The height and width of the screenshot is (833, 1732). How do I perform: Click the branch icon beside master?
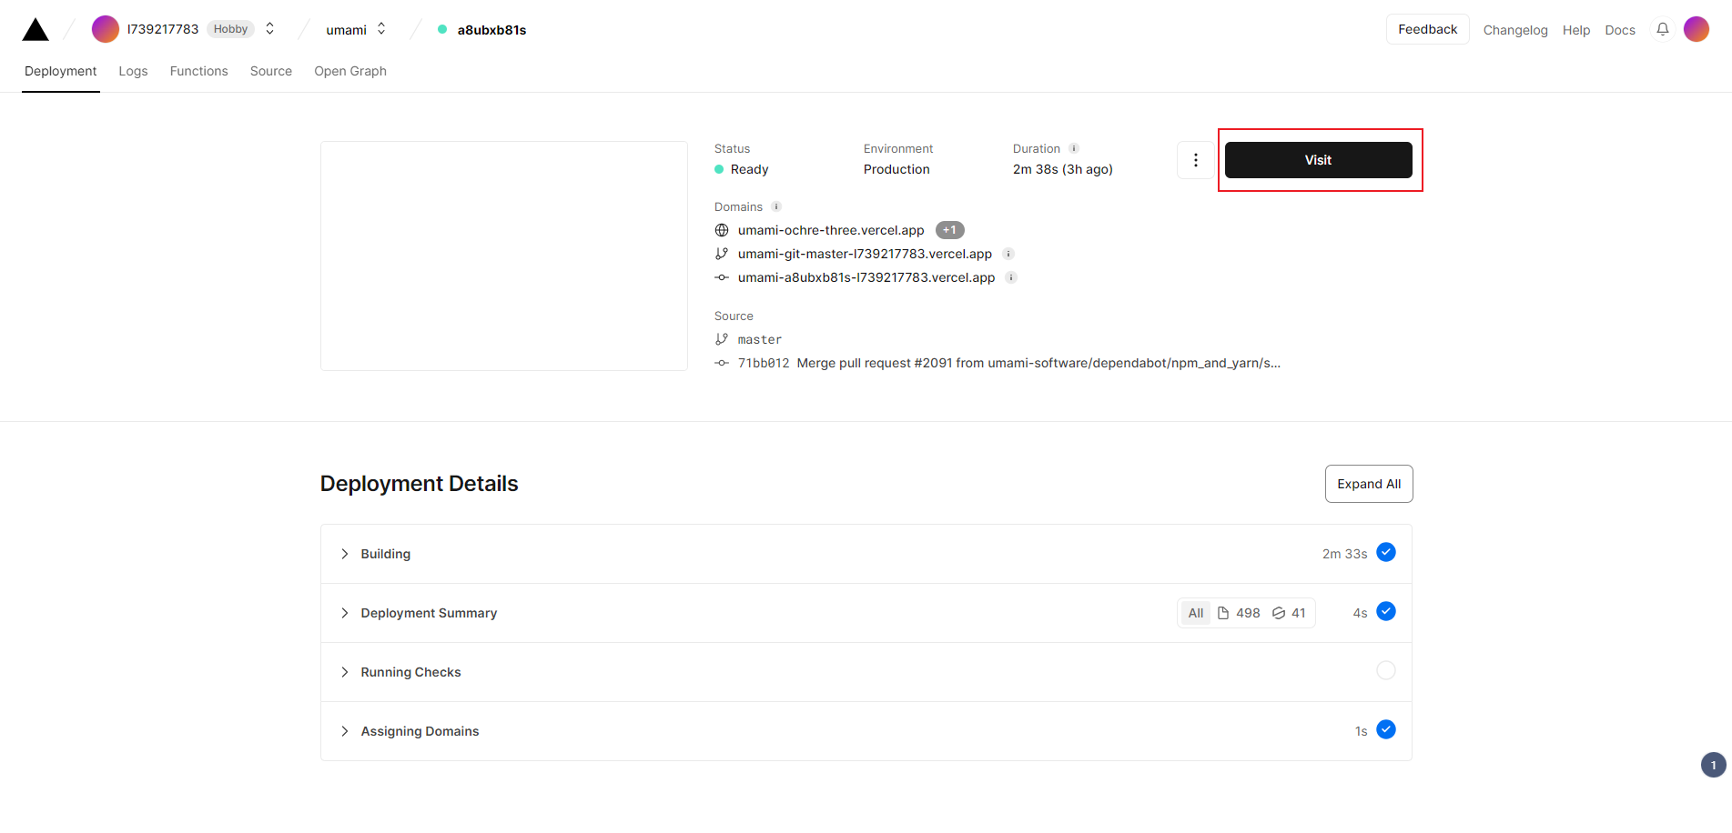[x=722, y=339]
